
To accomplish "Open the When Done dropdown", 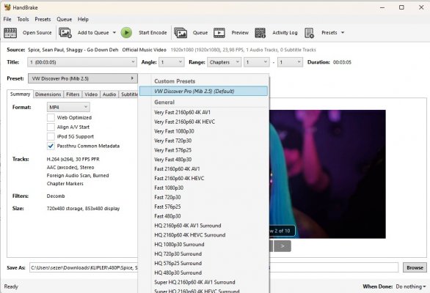I will point(410,286).
